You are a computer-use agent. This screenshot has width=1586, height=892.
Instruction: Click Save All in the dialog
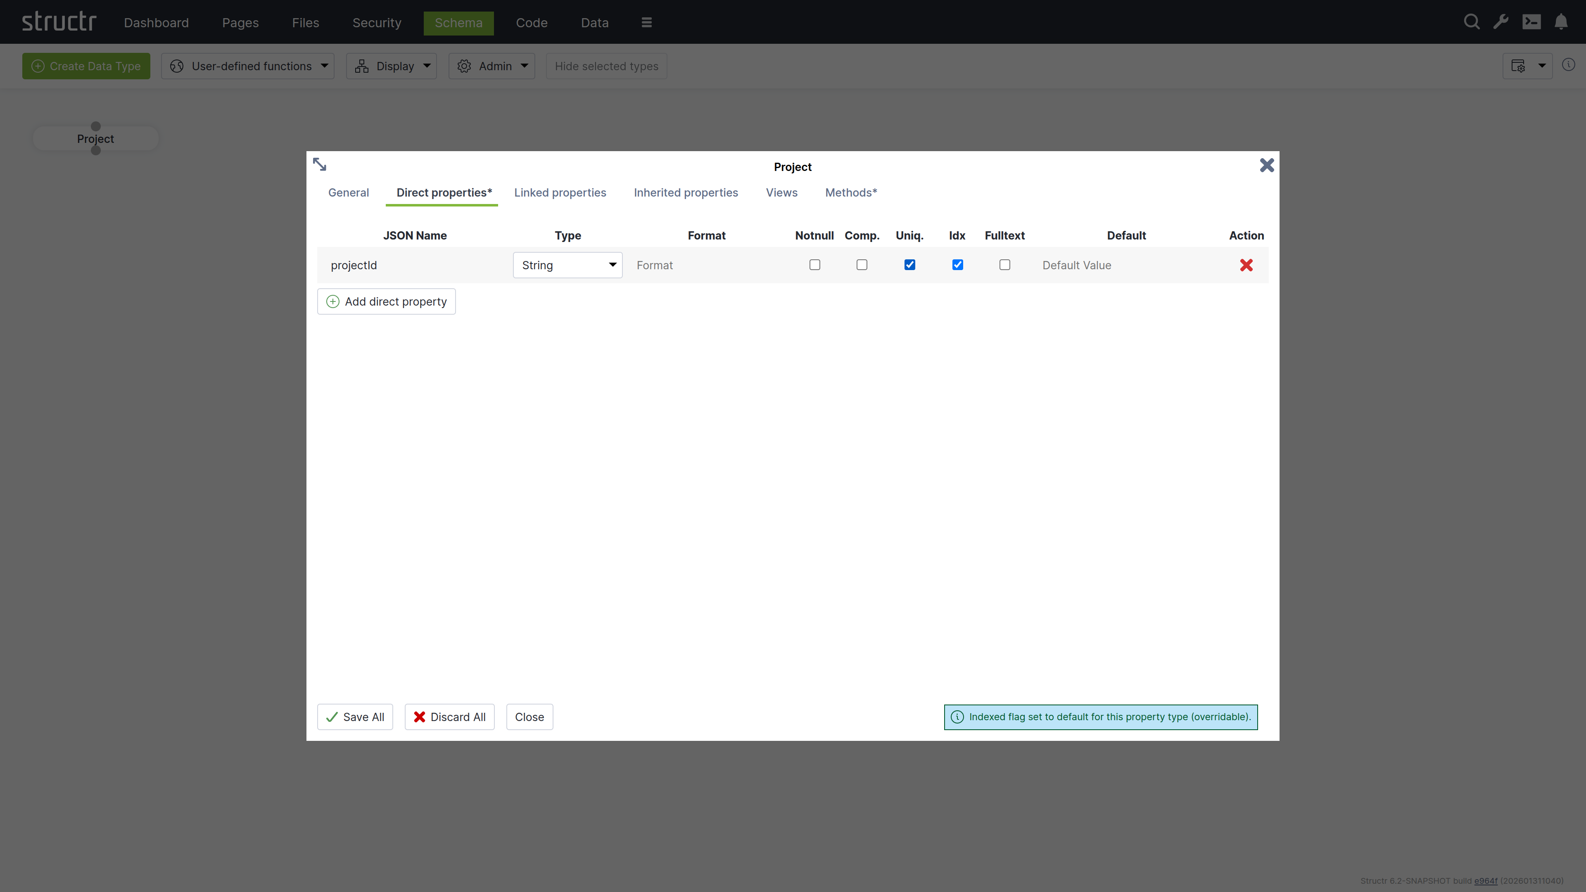coord(355,716)
